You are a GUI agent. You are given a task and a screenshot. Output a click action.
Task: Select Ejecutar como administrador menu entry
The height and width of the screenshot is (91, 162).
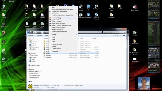59,11
